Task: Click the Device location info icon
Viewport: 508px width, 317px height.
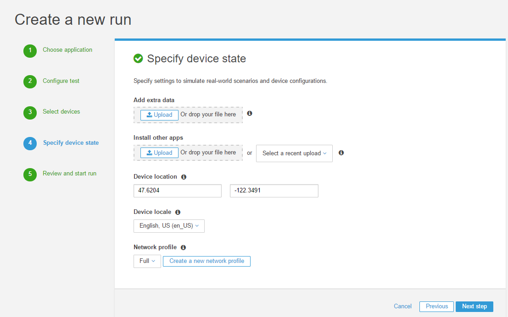Action: pos(184,177)
